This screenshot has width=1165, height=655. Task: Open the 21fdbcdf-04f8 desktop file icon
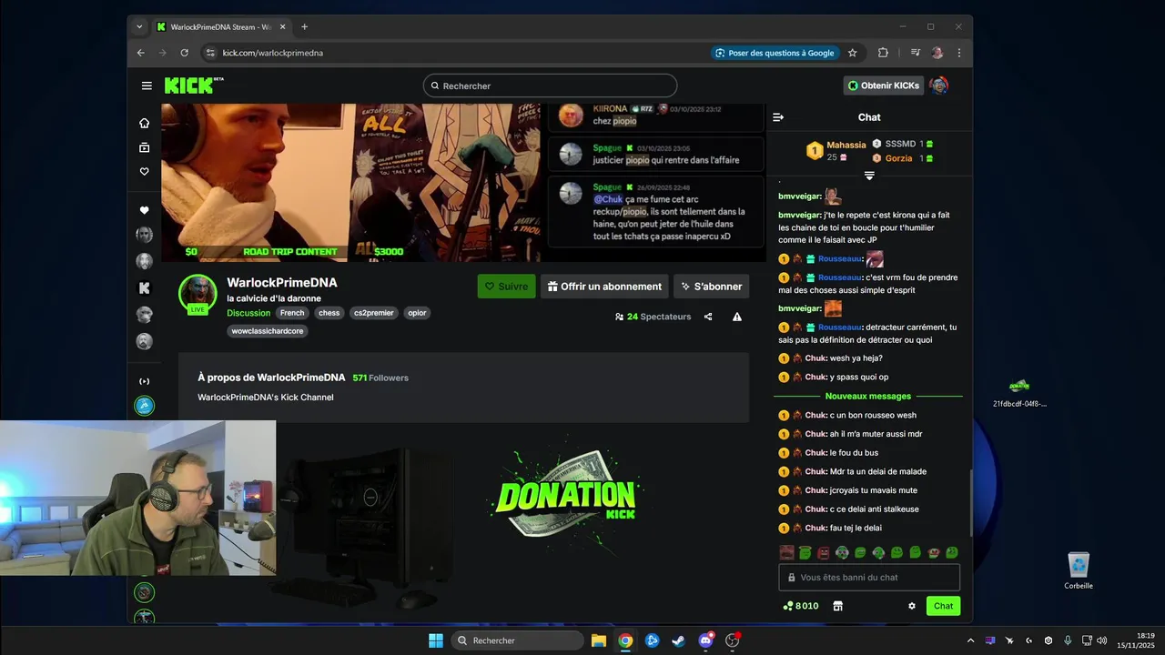(1019, 393)
